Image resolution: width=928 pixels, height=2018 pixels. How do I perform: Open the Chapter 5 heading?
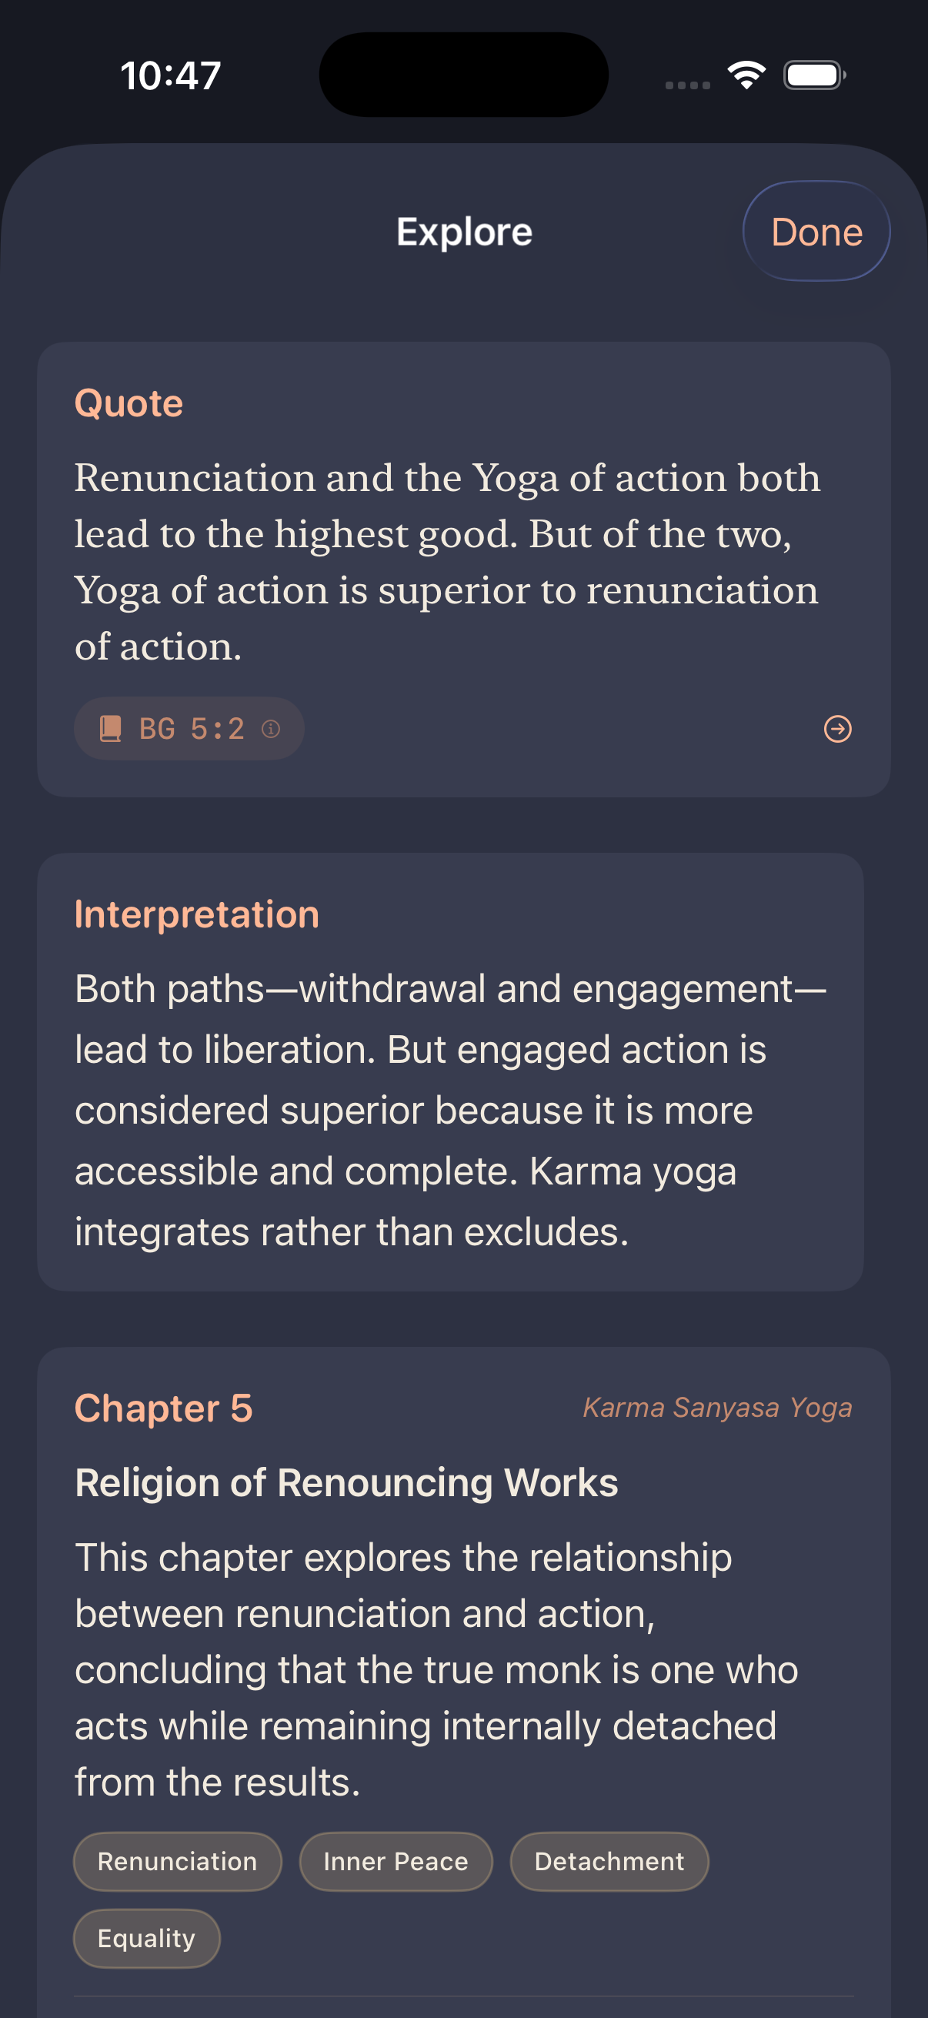[x=163, y=1408]
